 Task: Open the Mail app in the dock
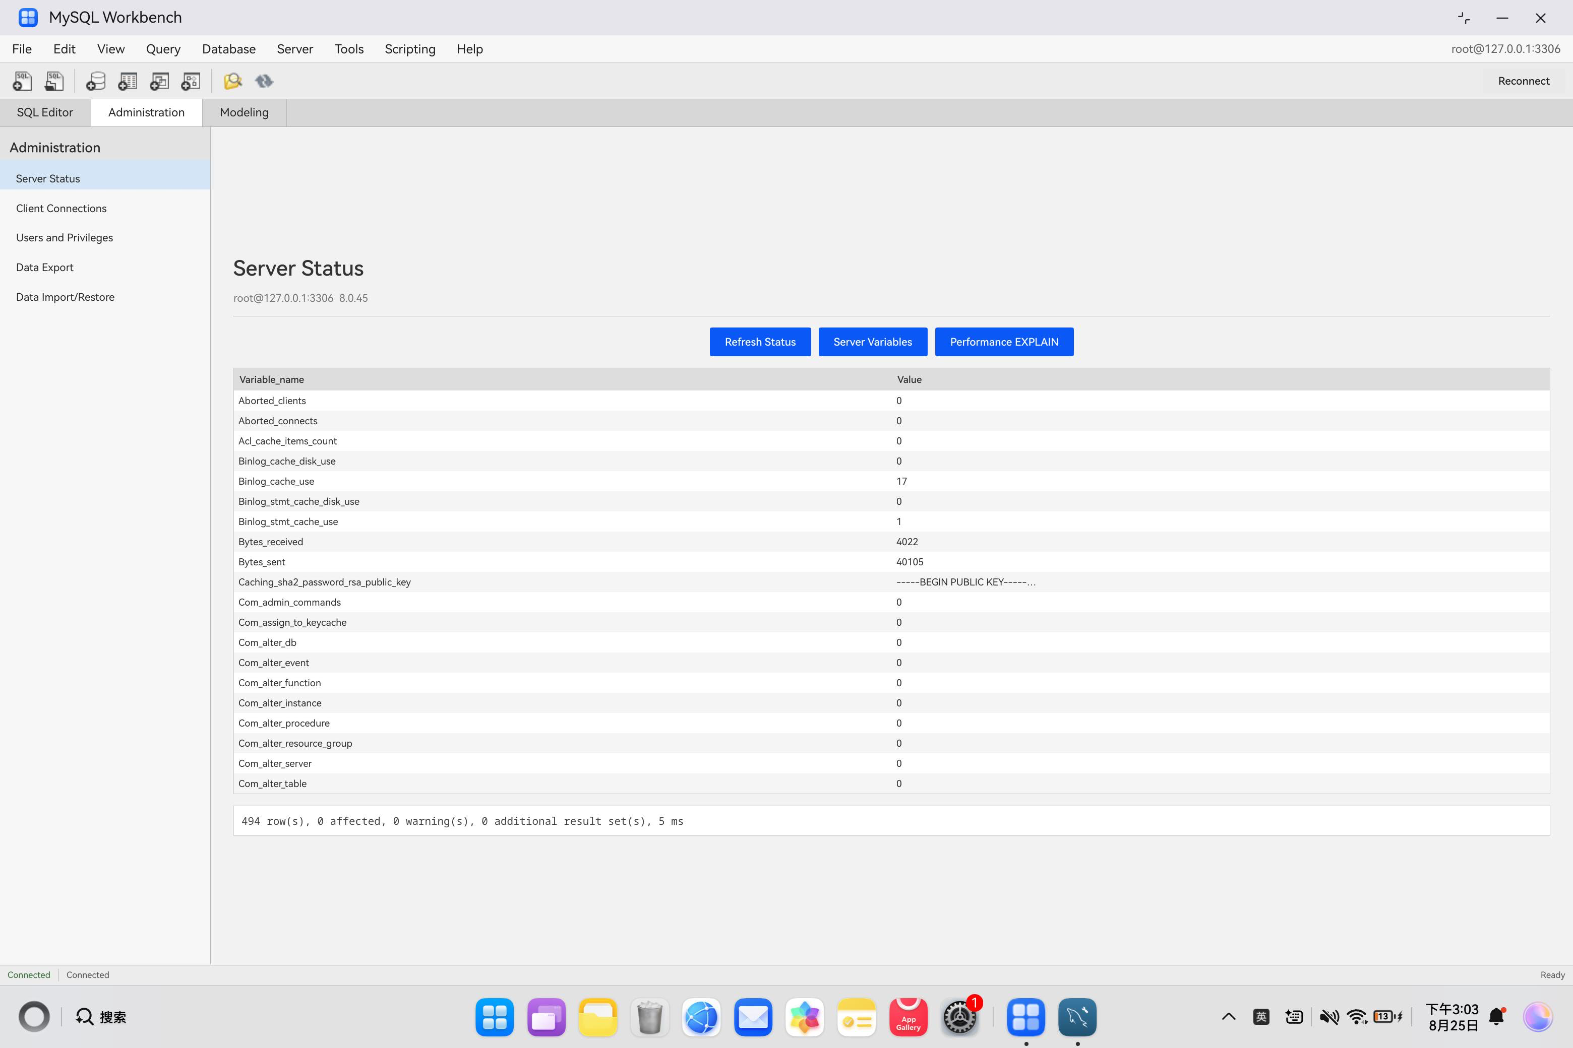[753, 1017]
